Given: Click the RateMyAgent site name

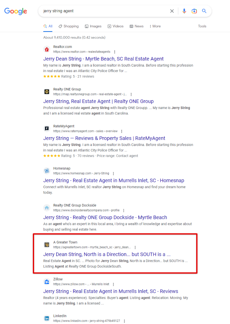Looking at the screenshot, I should point(64,126).
